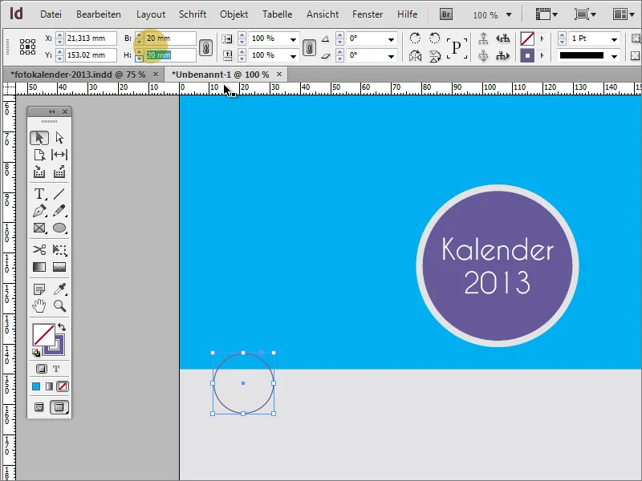Screen dimensions: 642x481
Task: Switch to Preview view mode in toolbox
Action: 59,407
